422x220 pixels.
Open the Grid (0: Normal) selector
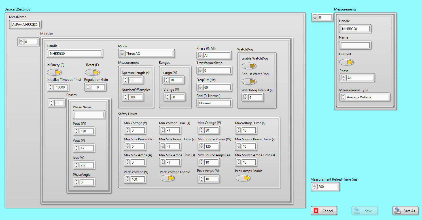click(x=215, y=103)
